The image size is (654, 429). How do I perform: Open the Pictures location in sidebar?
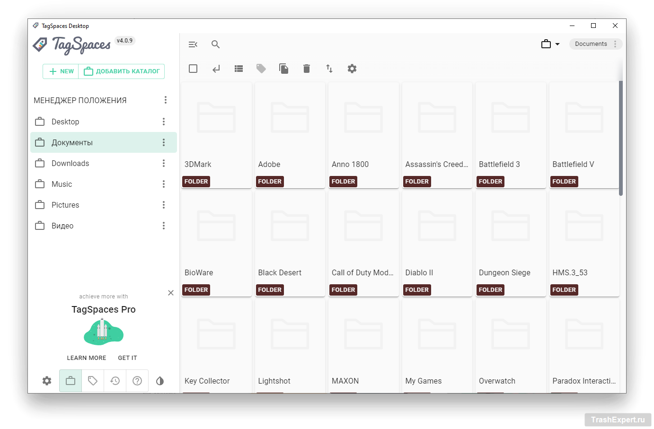65,205
